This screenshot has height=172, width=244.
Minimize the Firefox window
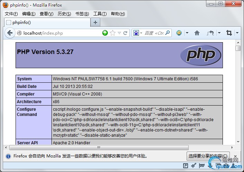pos(211,4)
